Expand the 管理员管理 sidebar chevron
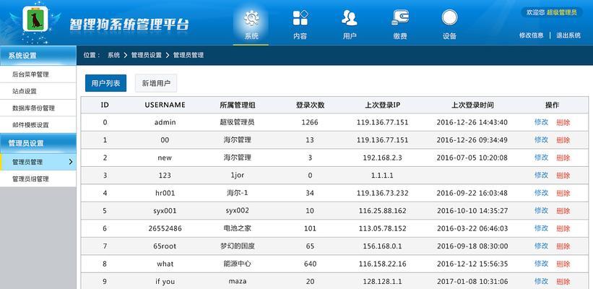The width and height of the screenshot is (593, 289). (x=71, y=162)
